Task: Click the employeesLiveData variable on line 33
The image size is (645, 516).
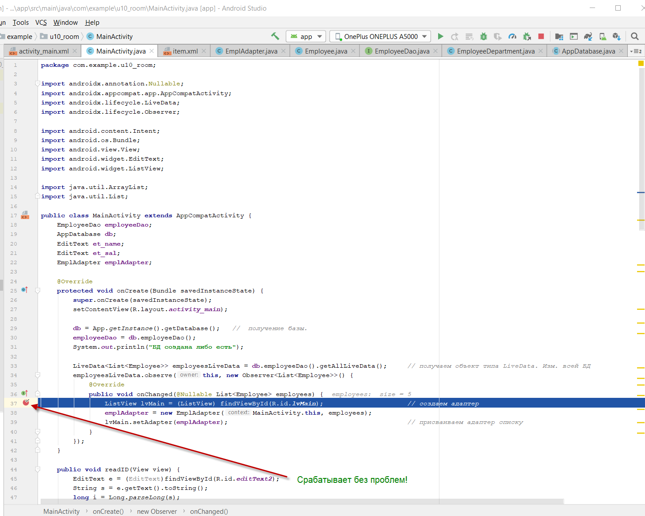Action: point(206,366)
